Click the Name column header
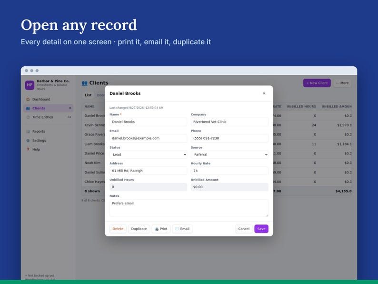This screenshot has width=378, height=284. pos(89,106)
